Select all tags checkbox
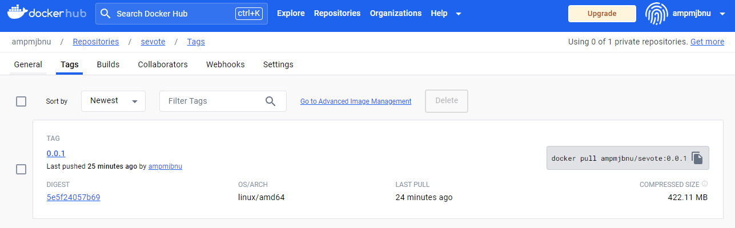The width and height of the screenshot is (735, 228). [21, 101]
